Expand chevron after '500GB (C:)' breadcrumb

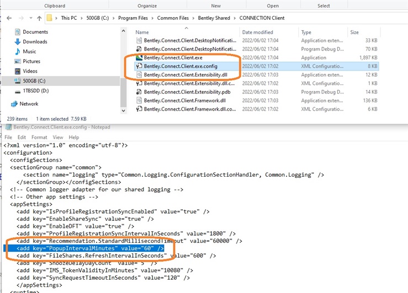point(113,18)
